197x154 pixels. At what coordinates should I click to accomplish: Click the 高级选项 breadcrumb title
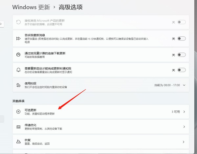[70, 7]
